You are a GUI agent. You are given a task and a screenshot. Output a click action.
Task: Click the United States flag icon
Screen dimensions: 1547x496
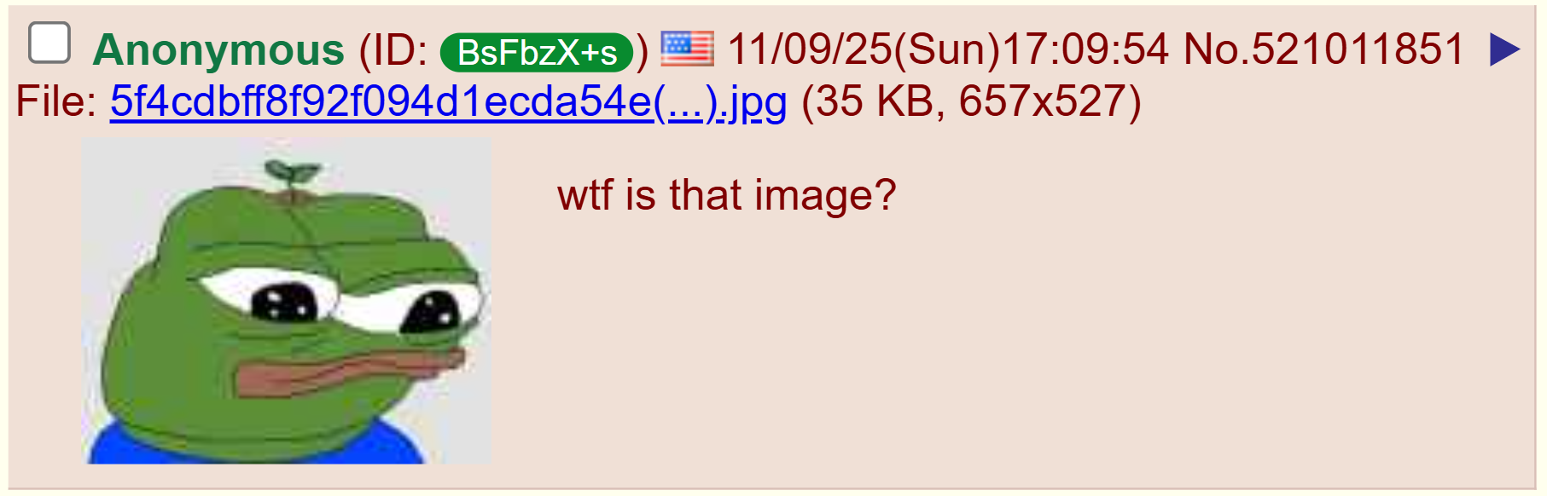coord(687,49)
